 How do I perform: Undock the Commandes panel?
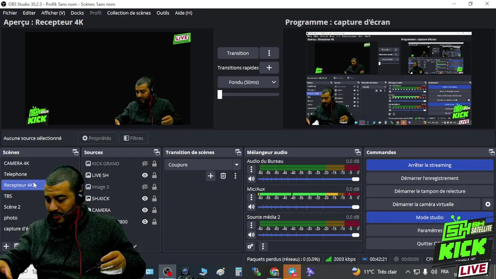pyautogui.click(x=491, y=152)
